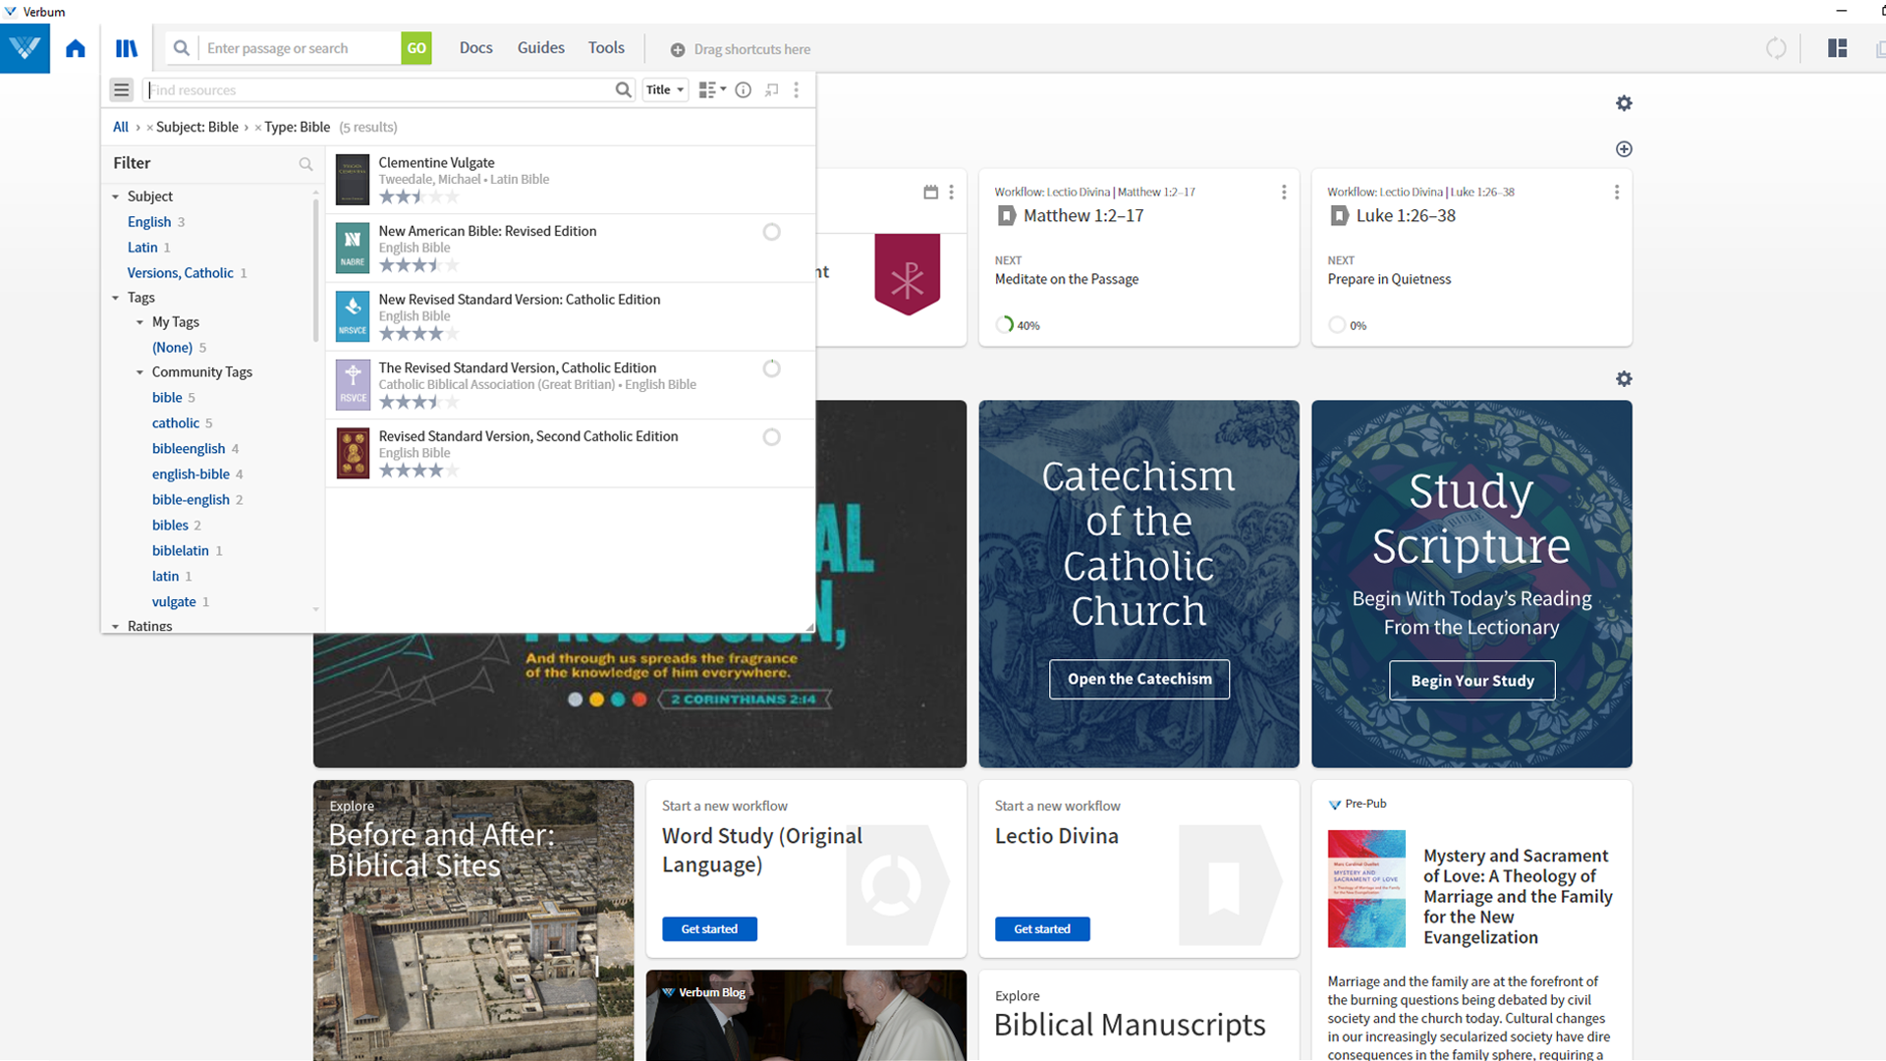Image resolution: width=1886 pixels, height=1061 pixels.
Task: Click Begin Your Study button
Action: tap(1472, 681)
